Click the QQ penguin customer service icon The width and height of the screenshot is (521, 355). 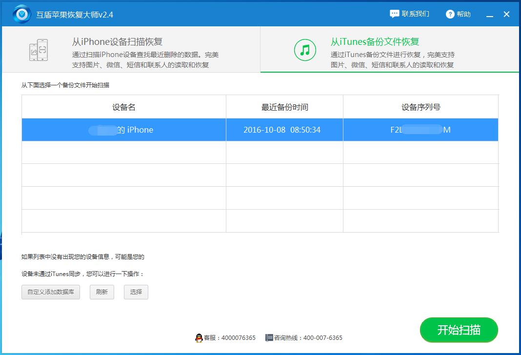[199, 338]
